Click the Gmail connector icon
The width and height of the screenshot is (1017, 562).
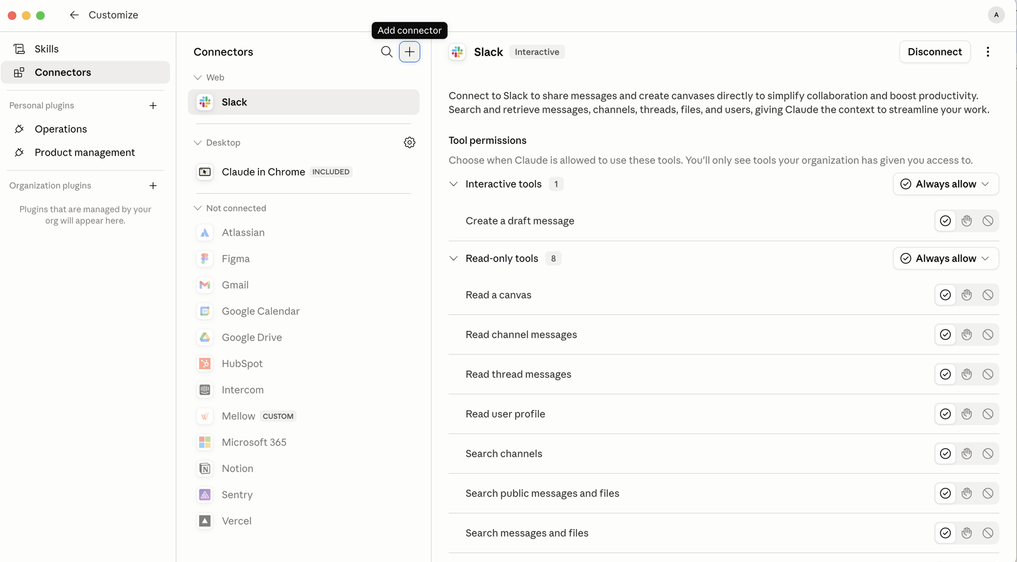tap(205, 285)
